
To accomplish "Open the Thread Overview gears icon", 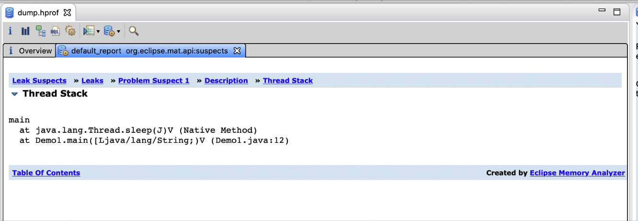I will point(70,31).
